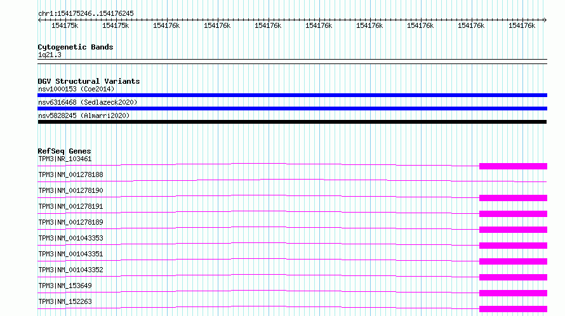The image size is (565, 316).
Task: Select the 1q21.3 band label
Action: 50,55
